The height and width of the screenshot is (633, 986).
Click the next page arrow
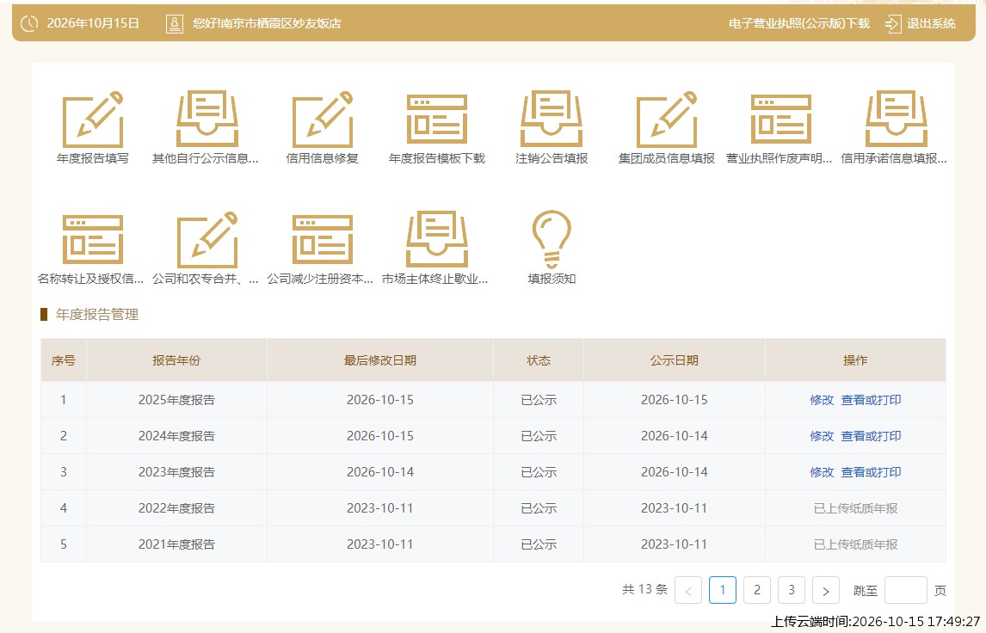click(x=826, y=590)
